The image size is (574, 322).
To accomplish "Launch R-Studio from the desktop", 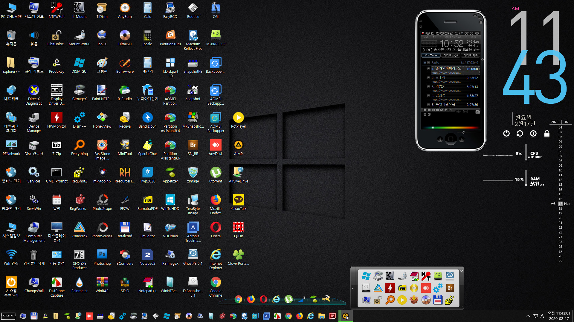I will coord(125,93).
